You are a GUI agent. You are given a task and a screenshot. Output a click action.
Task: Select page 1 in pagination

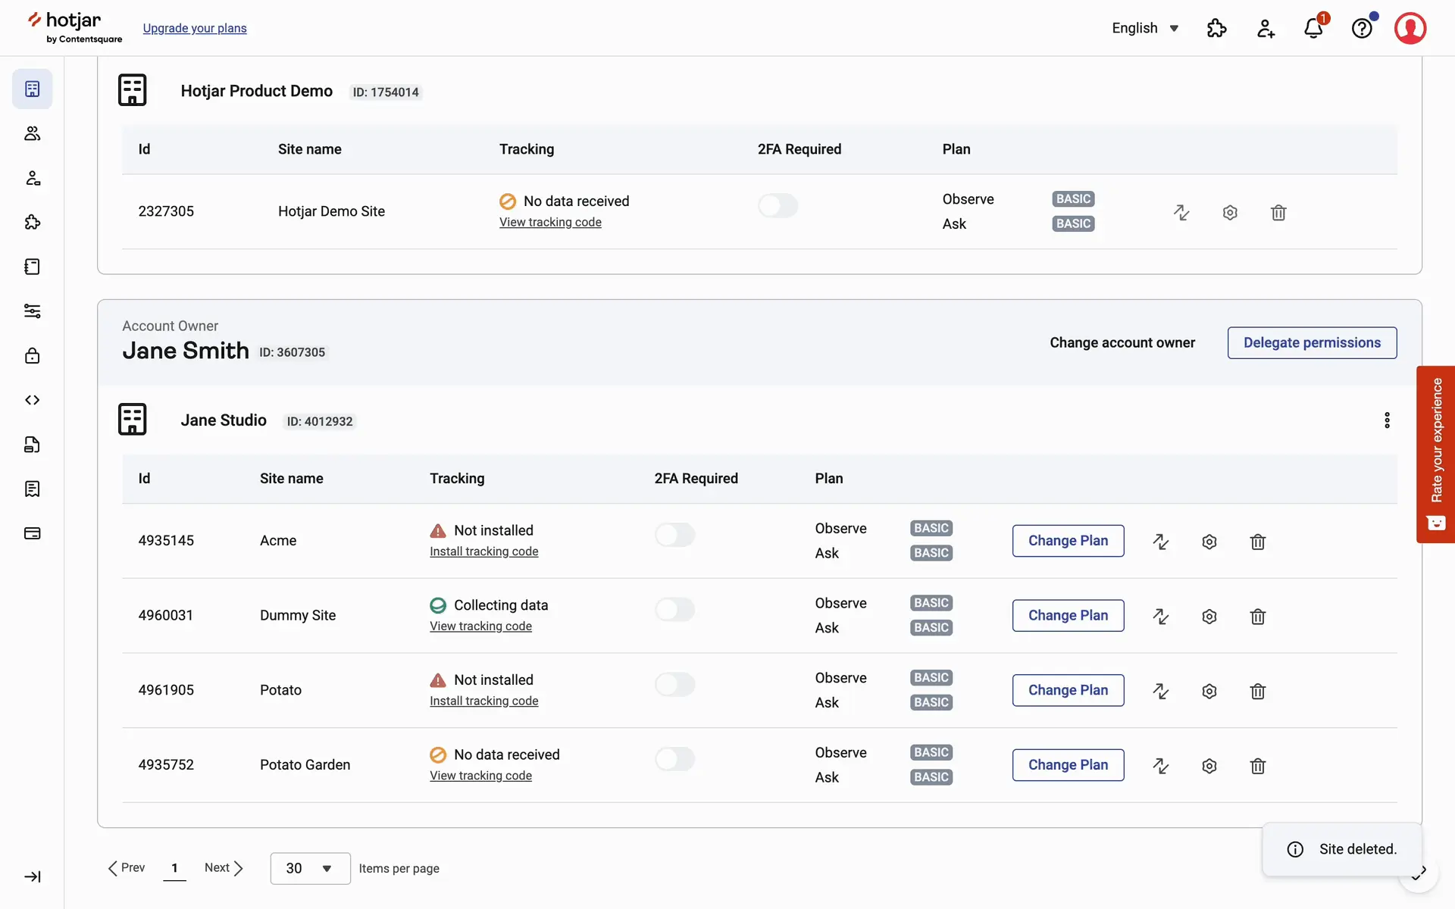[174, 868]
